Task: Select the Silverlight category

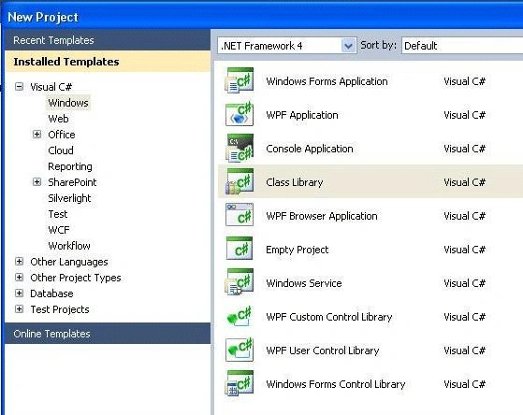Action: 69,198
